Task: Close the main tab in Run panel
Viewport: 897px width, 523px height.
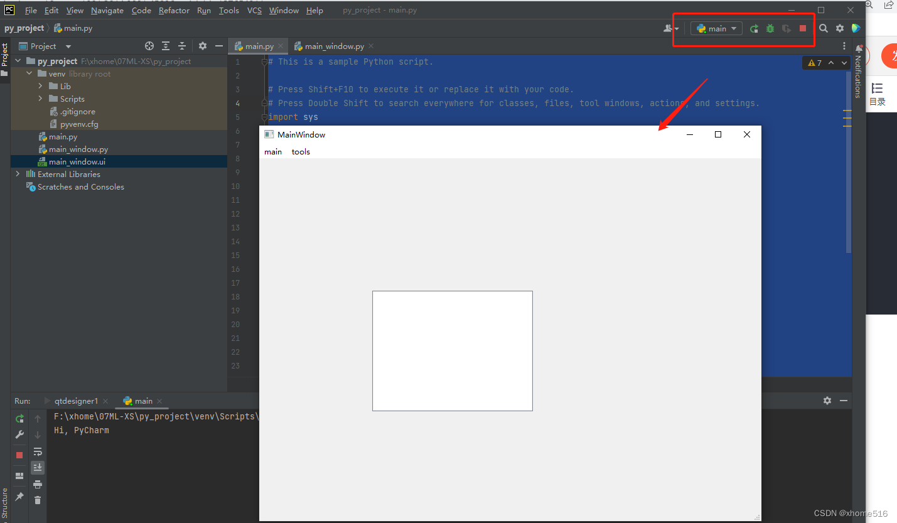Action: pos(159,401)
